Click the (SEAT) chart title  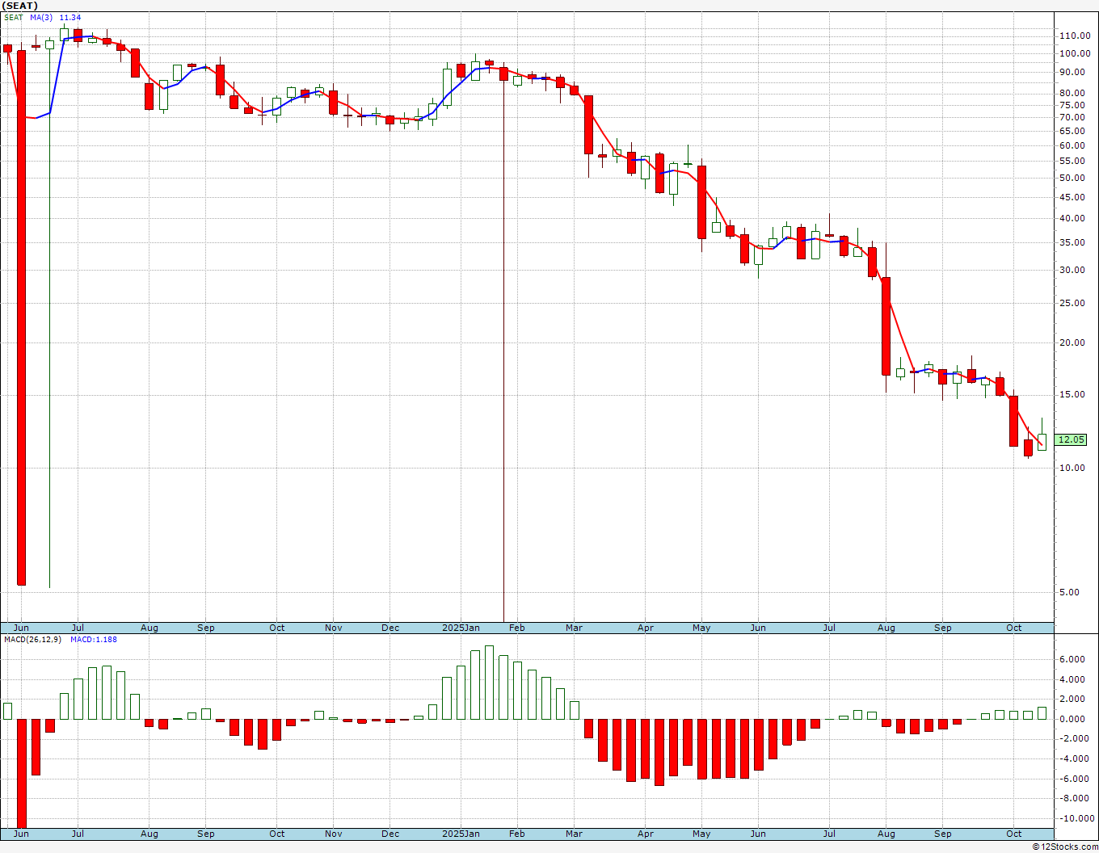[x=20, y=6]
